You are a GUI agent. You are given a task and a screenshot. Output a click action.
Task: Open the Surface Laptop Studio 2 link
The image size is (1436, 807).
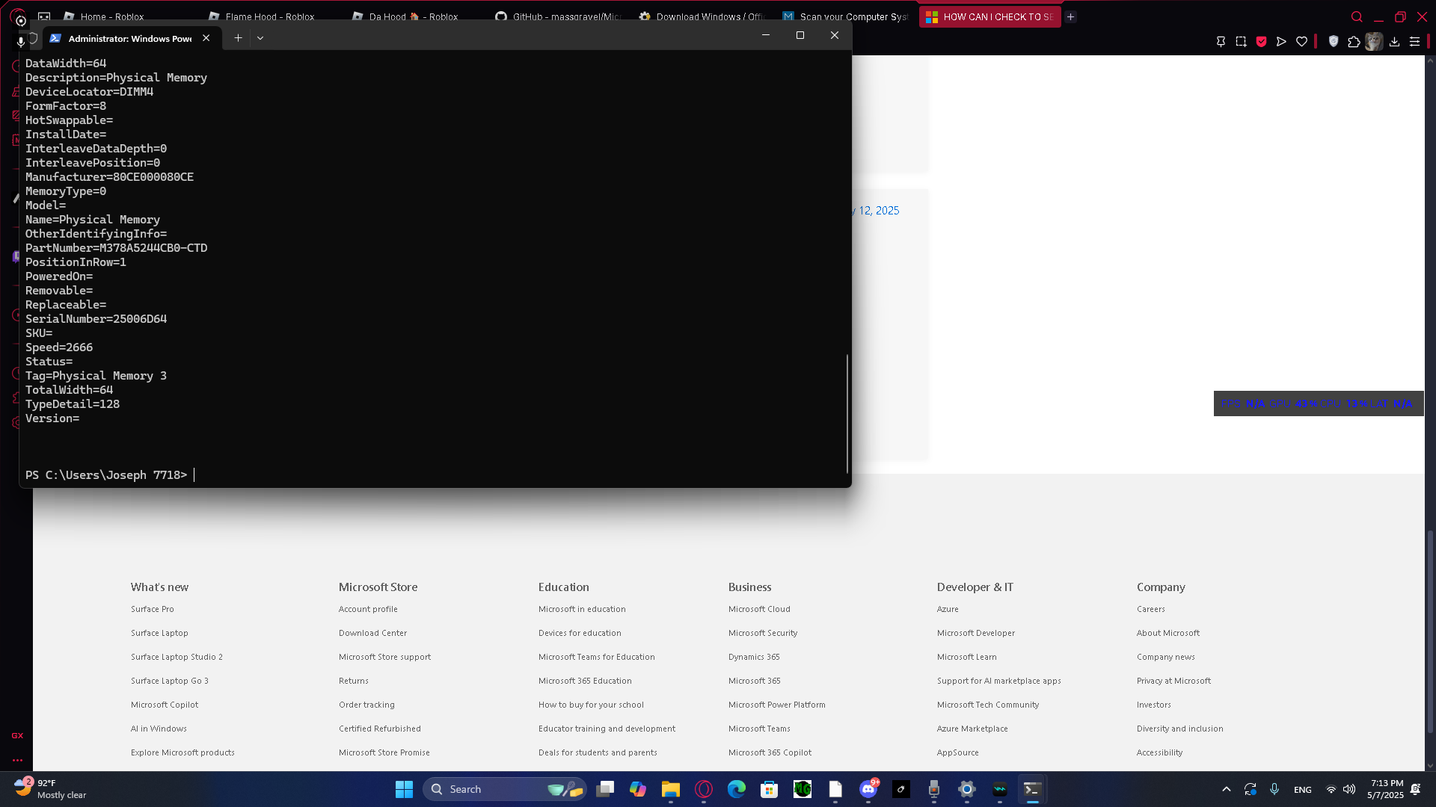click(x=177, y=657)
